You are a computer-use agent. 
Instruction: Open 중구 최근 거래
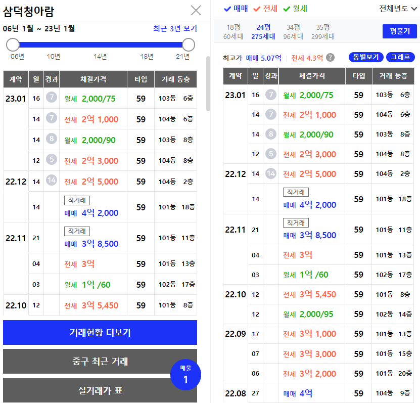click(x=100, y=361)
